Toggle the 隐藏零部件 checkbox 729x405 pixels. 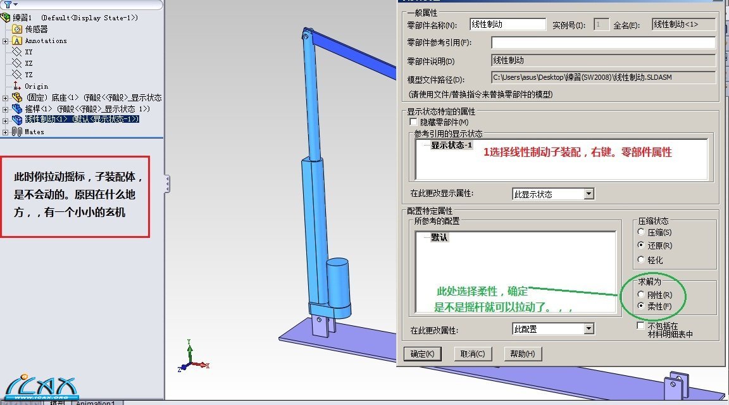pyautogui.click(x=413, y=122)
